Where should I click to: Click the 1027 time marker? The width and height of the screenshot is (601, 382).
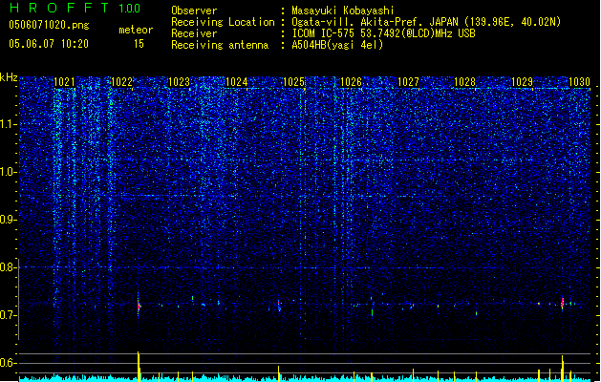[x=409, y=82]
